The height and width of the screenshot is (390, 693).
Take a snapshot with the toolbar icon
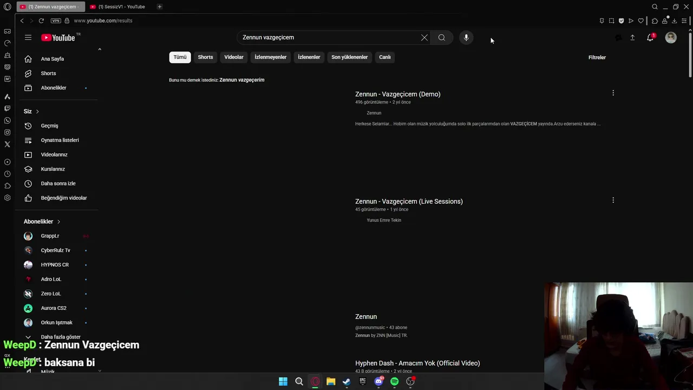[x=612, y=21]
